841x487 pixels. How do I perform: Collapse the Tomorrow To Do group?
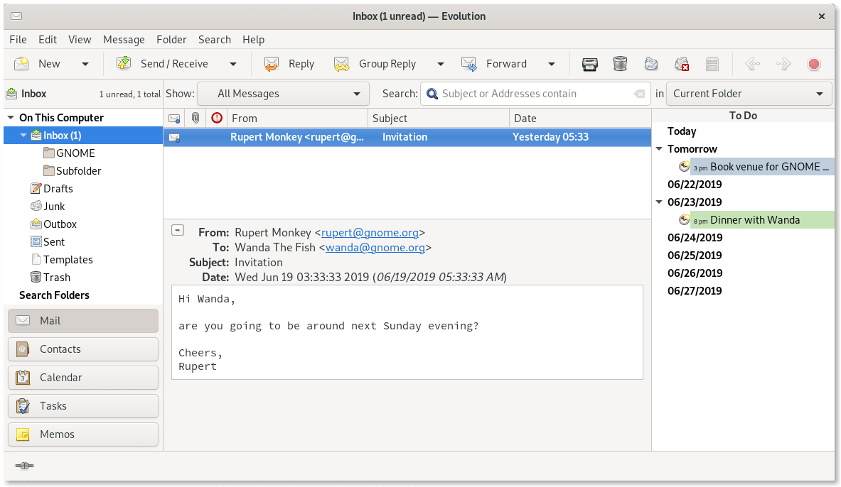coord(659,149)
